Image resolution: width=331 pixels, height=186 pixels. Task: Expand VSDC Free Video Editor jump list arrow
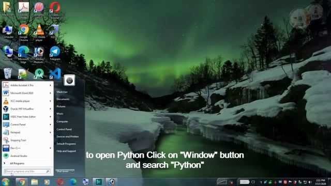tap(50, 117)
